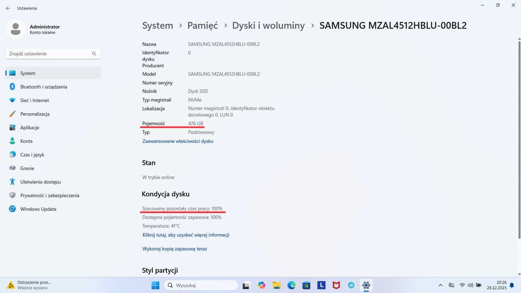
Task: Open the Ostrzeżenie weather warning widget
Action: click(30, 285)
